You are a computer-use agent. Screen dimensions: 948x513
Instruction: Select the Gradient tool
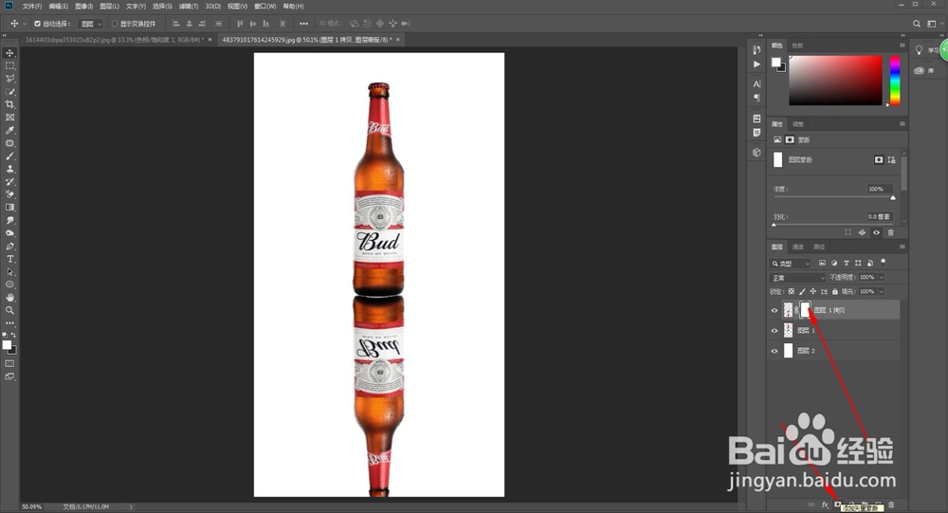click(x=9, y=208)
